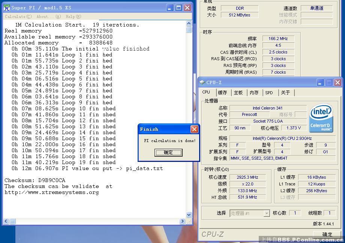Click the http://www.xtremesystems.org text
Screen dimensions: 345x243
point(52,192)
